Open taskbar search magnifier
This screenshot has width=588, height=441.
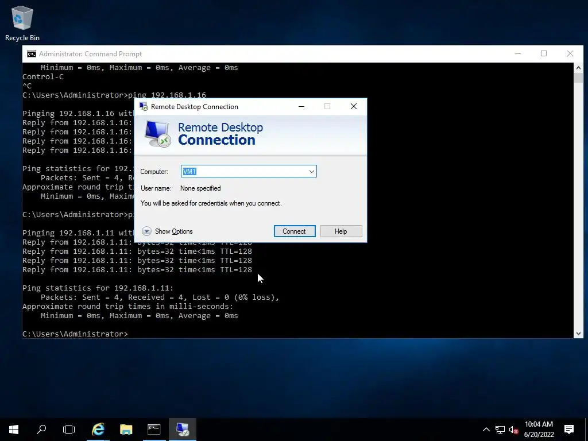coord(41,430)
